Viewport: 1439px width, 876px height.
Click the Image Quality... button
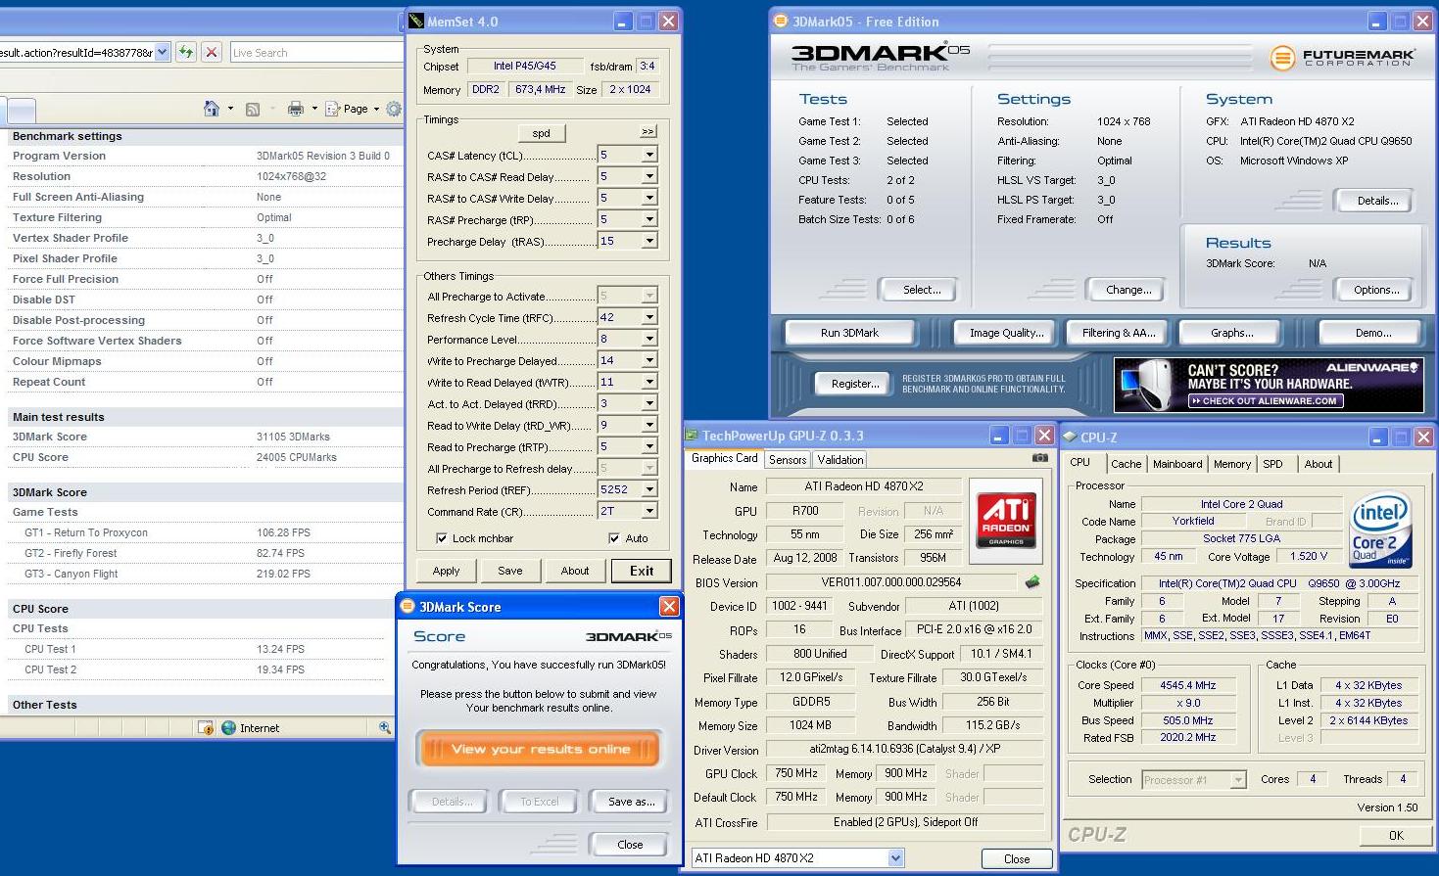pos(1006,333)
